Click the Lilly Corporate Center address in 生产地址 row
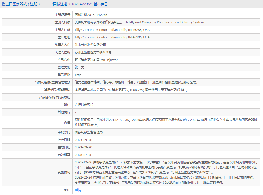263x195 pixels. pos(112,37)
